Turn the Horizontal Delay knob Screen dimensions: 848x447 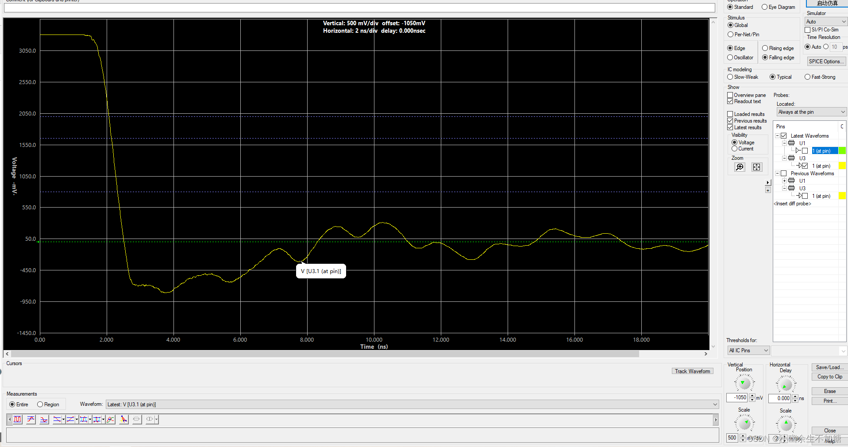(786, 385)
